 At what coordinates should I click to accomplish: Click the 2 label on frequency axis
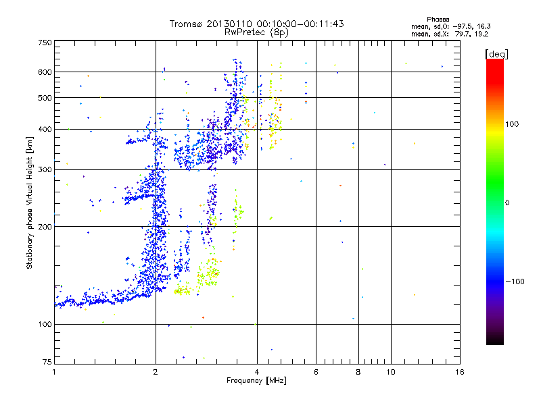coord(156,372)
